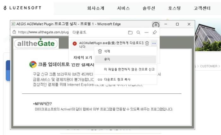Pin the downloads panel
This screenshot has height=135, width=221.
tap(154, 32)
